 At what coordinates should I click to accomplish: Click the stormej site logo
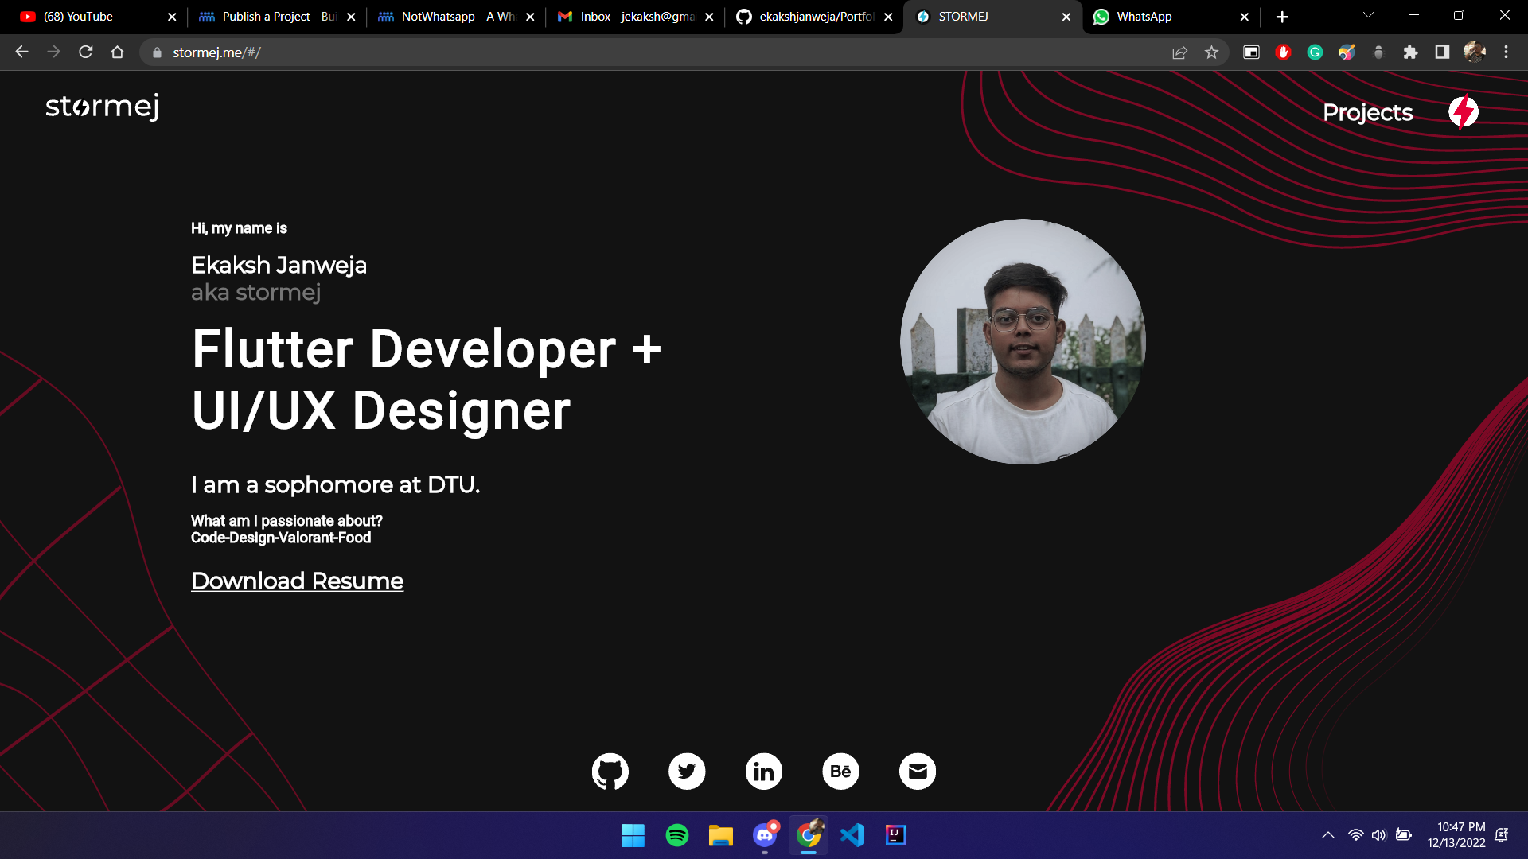(x=103, y=107)
